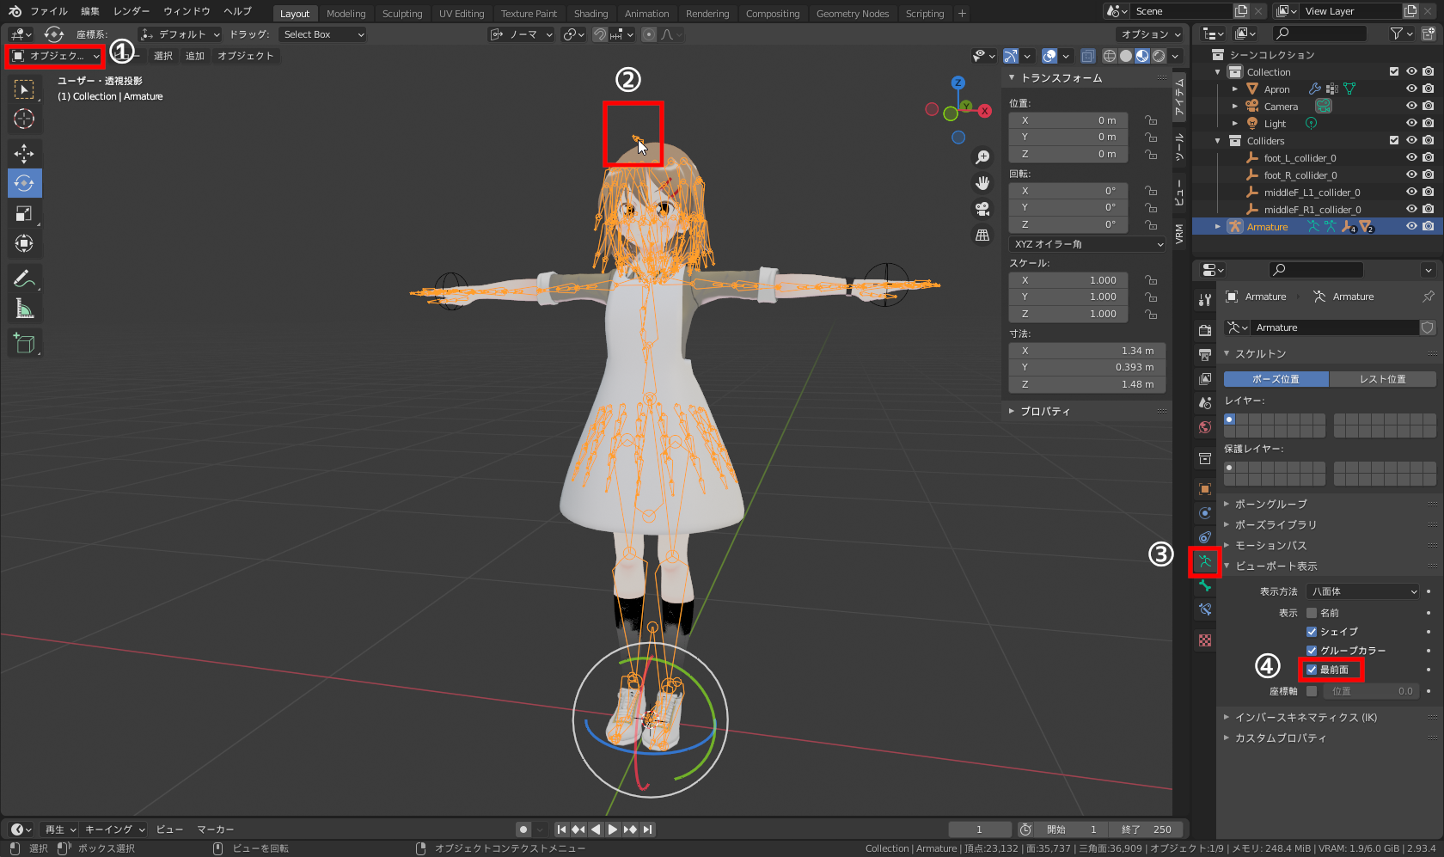The image size is (1444, 857).
Task: Open the レンダー menu
Action: (131, 11)
